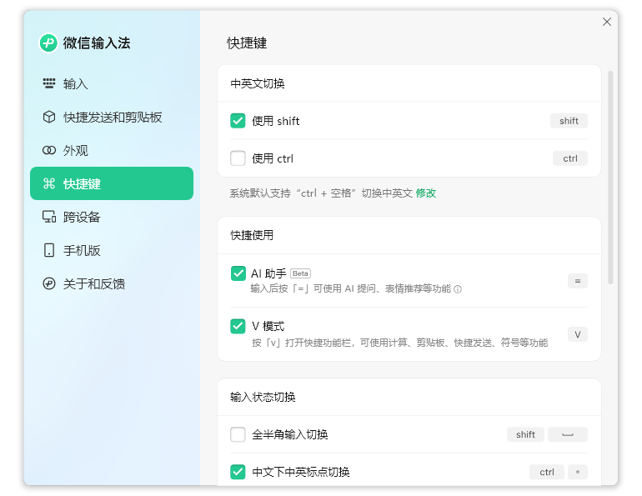Uncheck 中文下中英标点切换
This screenshot has height=496, width=642.
tap(238, 472)
